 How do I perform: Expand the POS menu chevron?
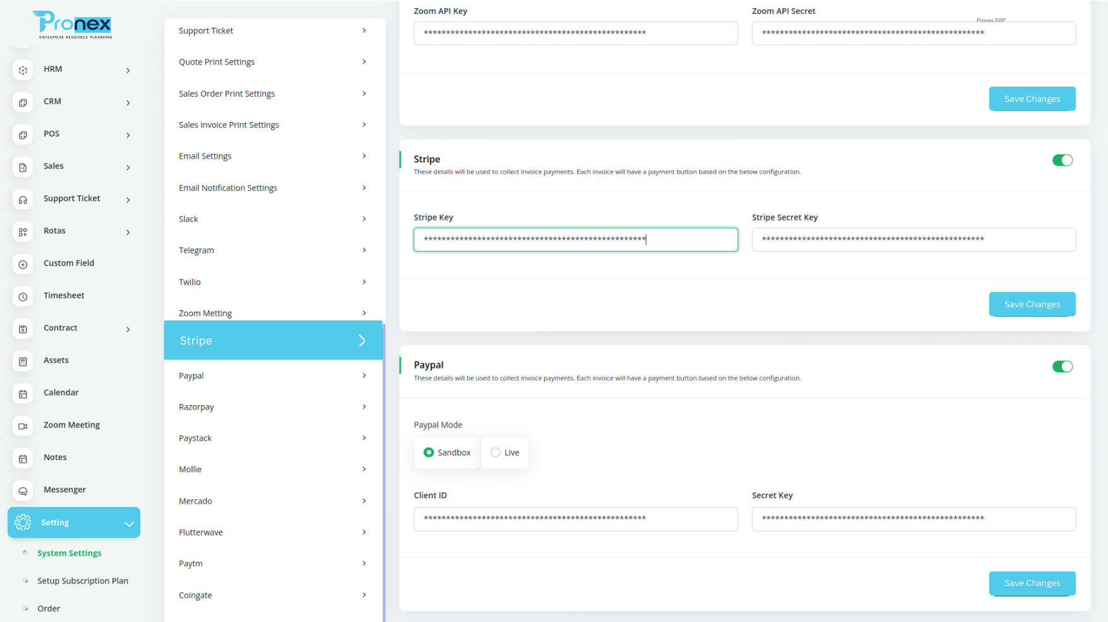128,135
